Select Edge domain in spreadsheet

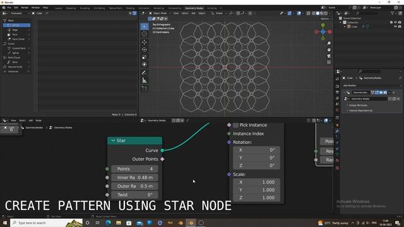tap(17, 30)
